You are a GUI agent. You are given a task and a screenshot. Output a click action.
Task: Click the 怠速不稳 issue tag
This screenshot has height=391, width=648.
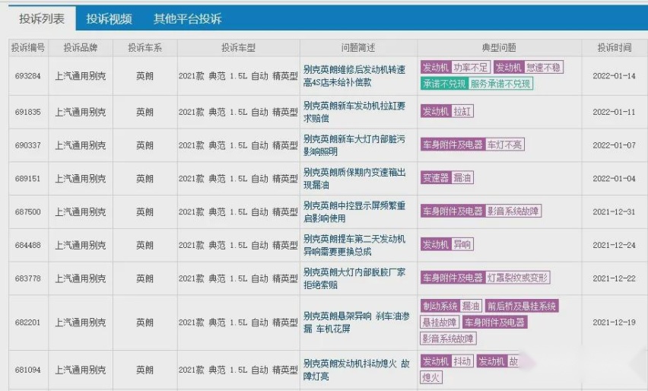(544, 68)
